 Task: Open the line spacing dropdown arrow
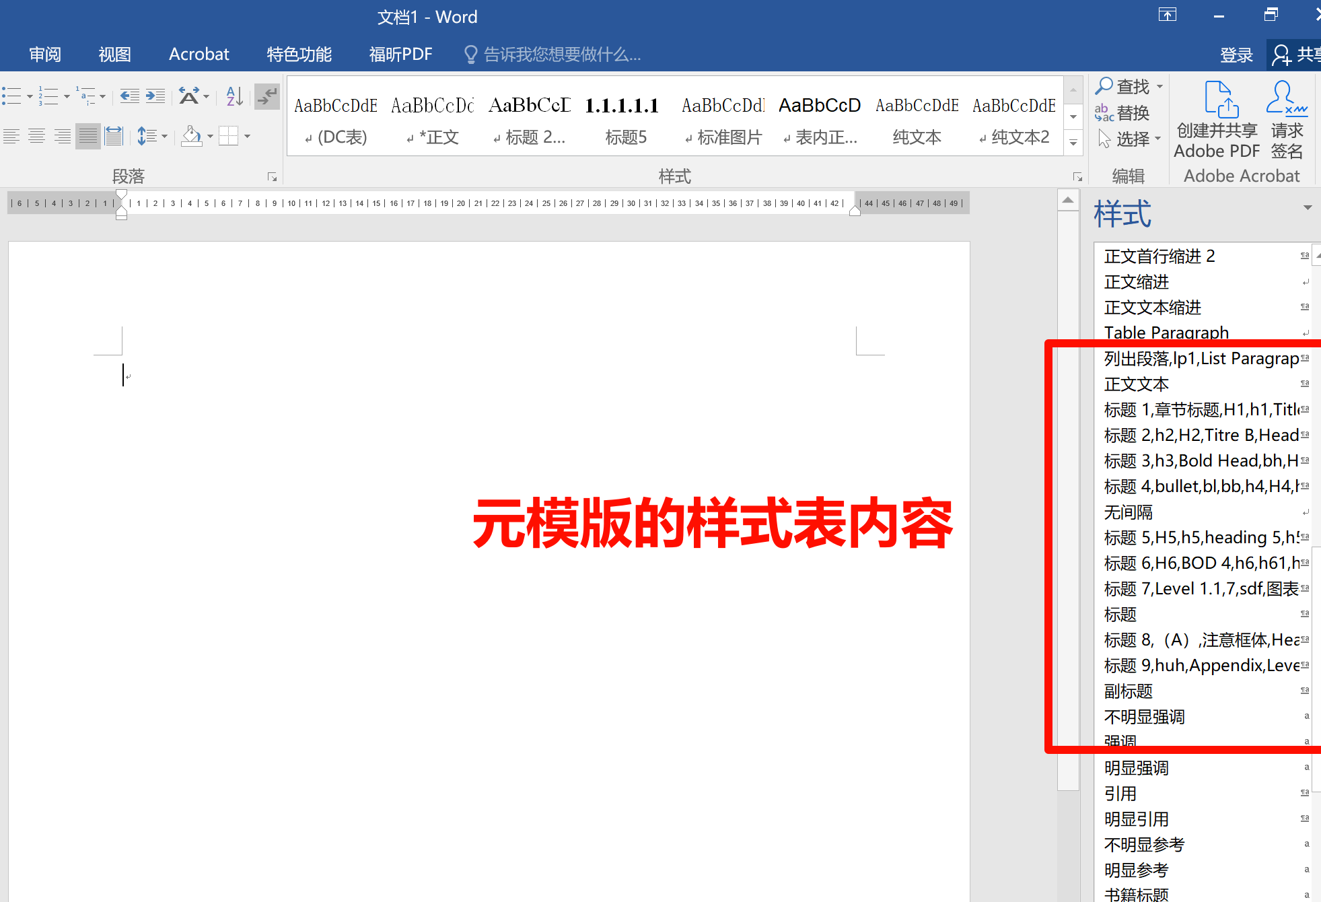pyautogui.click(x=165, y=137)
